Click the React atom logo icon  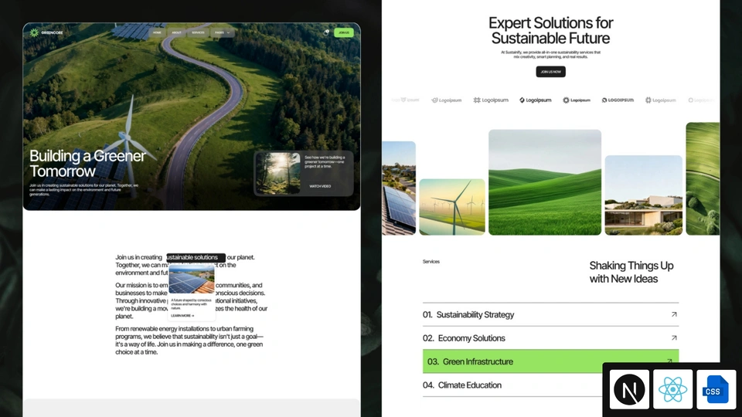pyautogui.click(x=672, y=389)
